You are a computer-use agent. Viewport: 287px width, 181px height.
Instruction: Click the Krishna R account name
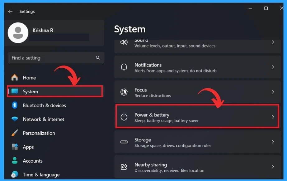pos(43,30)
